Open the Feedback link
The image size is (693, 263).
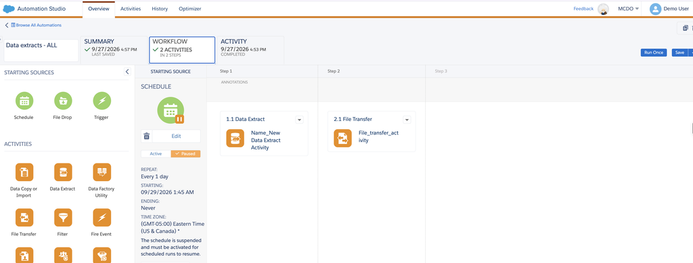583,9
